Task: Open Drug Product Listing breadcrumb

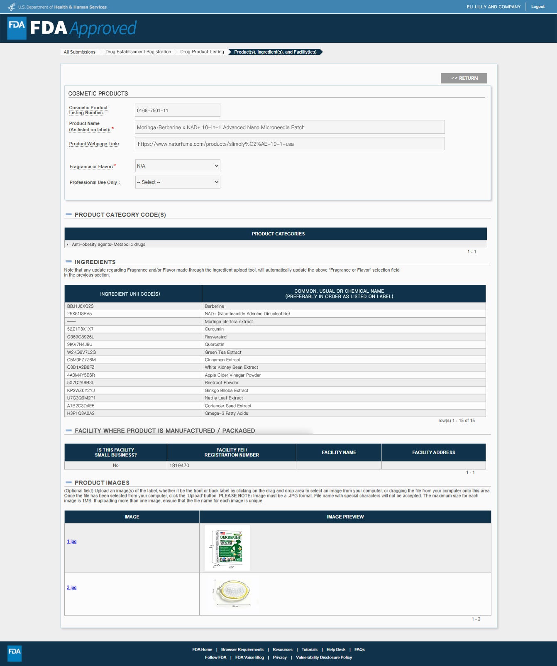Action: click(202, 52)
